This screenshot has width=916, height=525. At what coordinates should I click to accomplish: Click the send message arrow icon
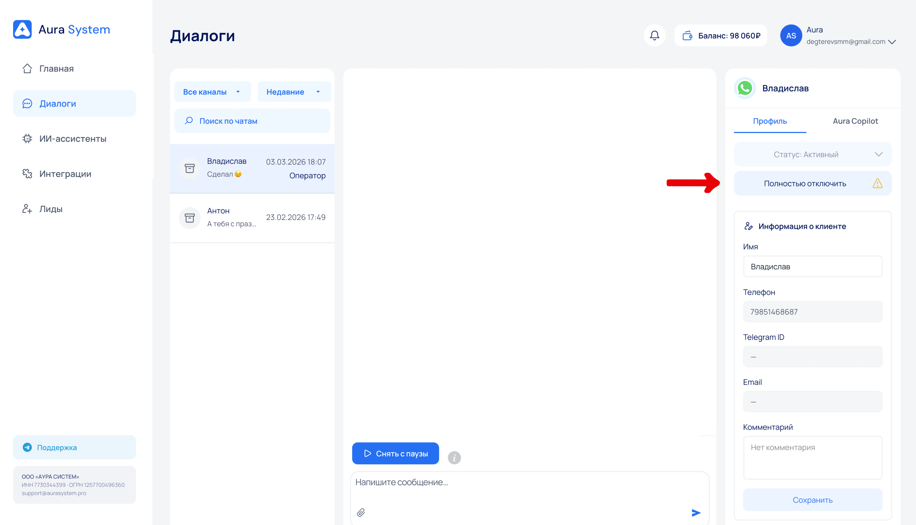696,512
